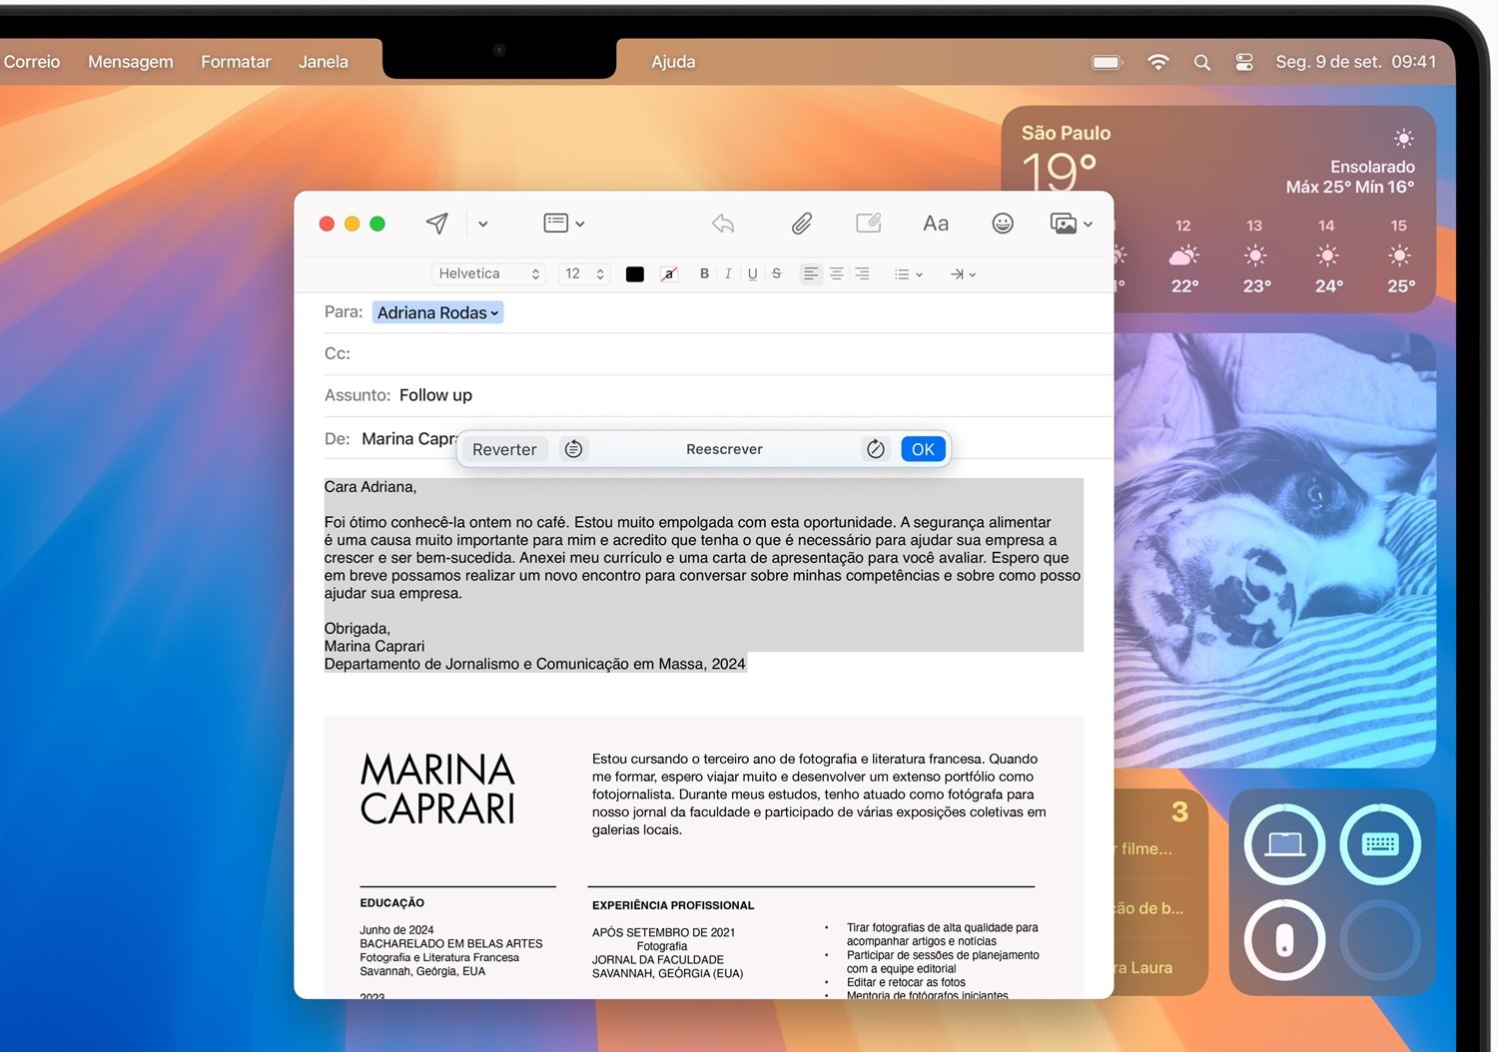Show original text icon next to Reverter
The image size is (1498, 1052).
coord(573,449)
